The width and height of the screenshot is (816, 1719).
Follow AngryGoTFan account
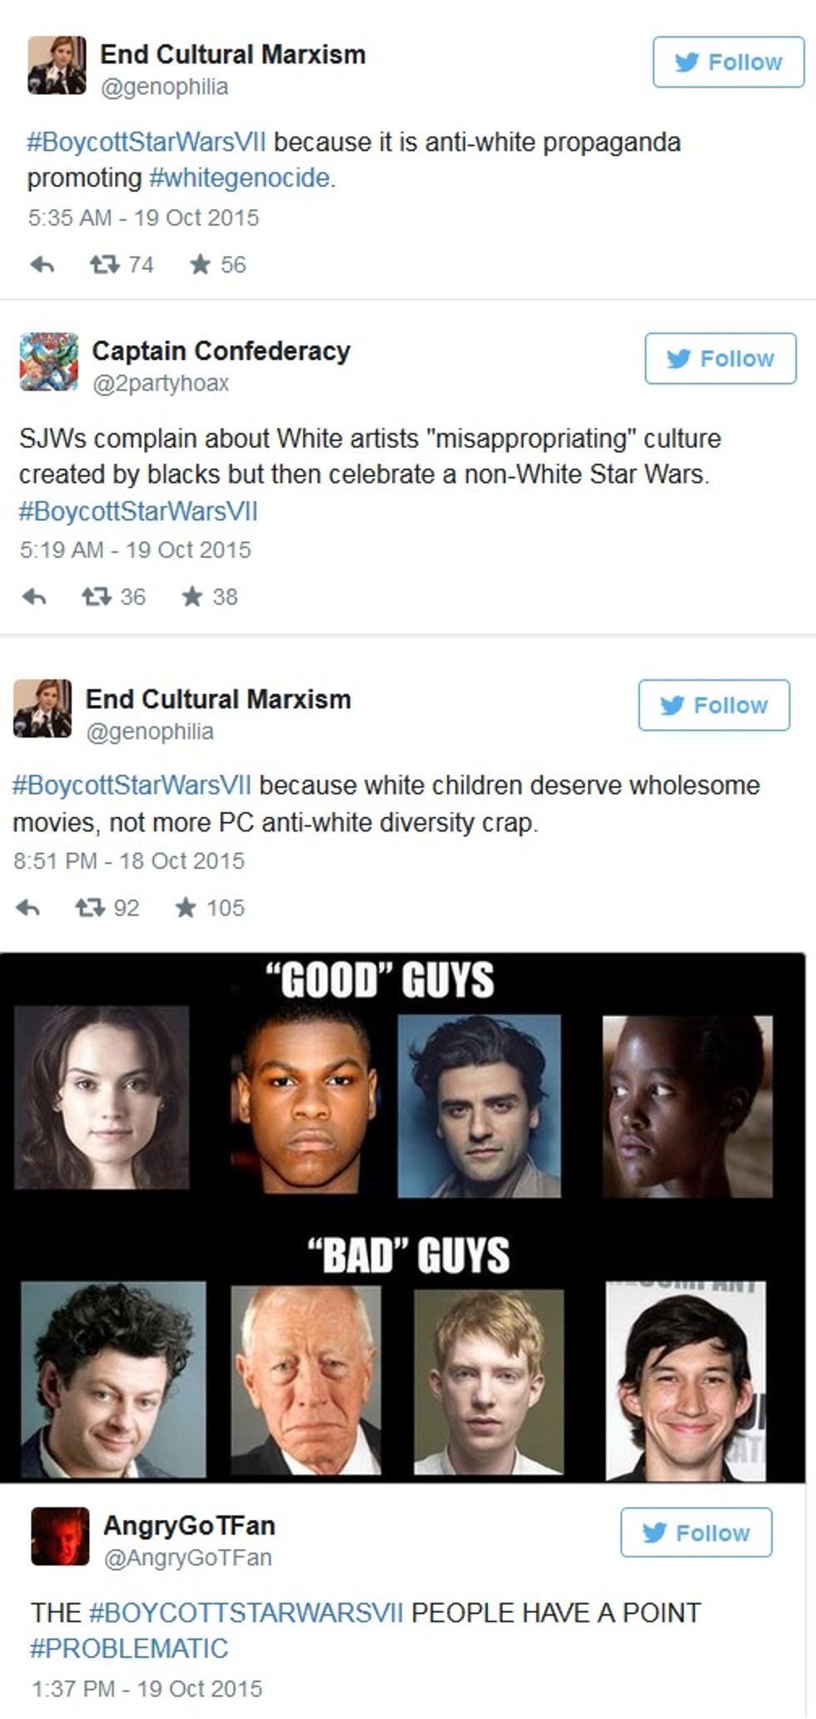tap(696, 1532)
